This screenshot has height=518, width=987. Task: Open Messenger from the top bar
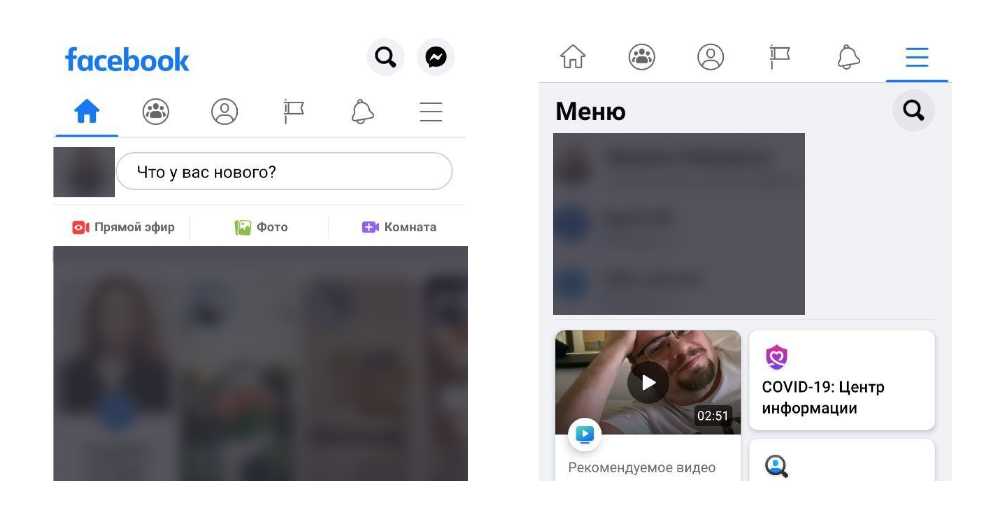[x=436, y=57]
